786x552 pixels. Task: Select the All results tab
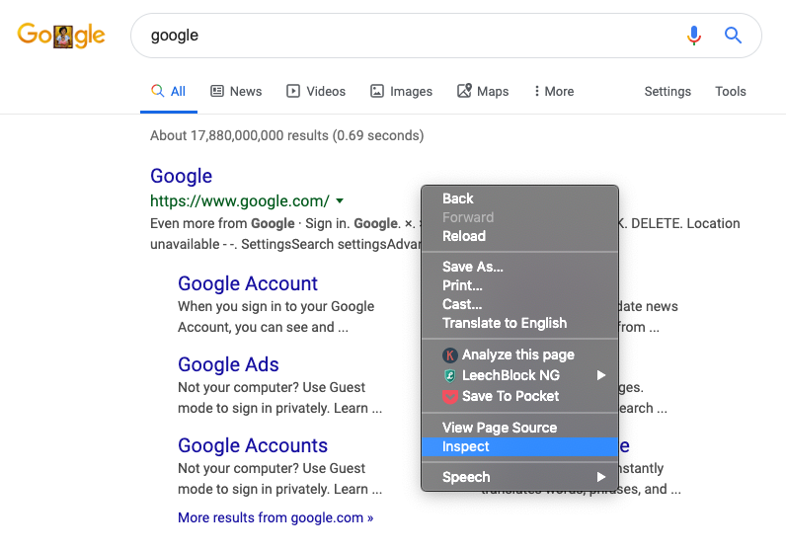point(169,91)
